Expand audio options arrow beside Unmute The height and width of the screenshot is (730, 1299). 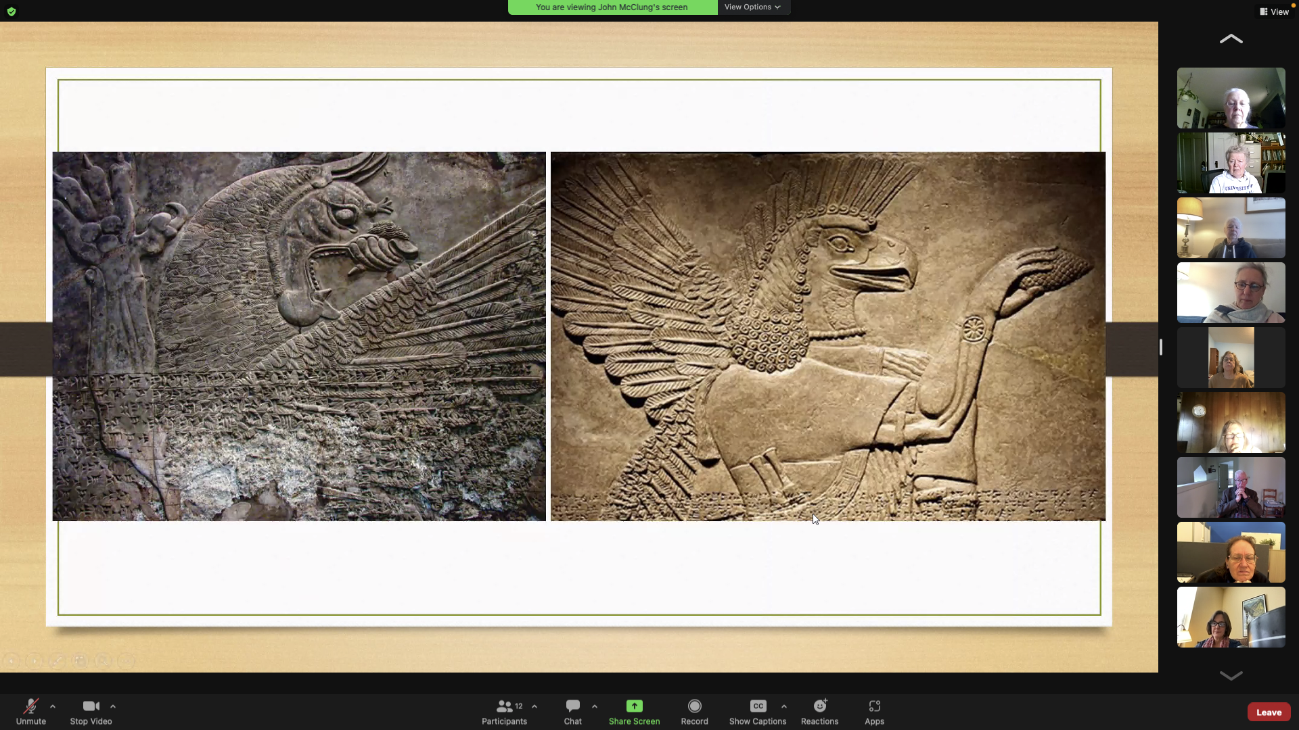tap(53, 706)
